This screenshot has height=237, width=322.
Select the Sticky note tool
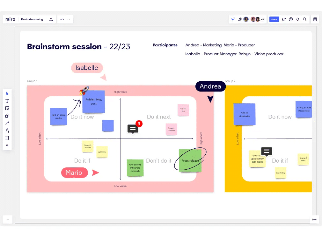coord(7,108)
